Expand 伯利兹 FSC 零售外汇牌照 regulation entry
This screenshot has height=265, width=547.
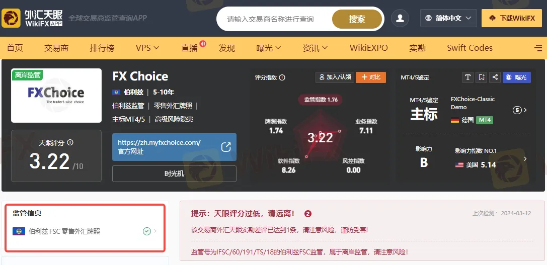click(x=85, y=231)
